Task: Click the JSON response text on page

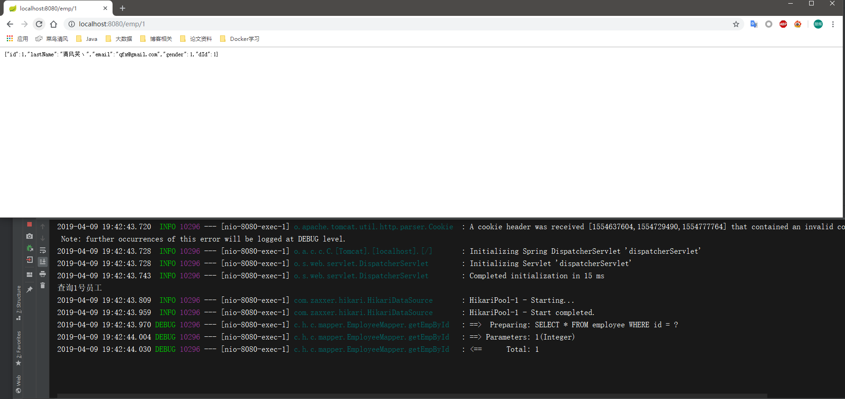Action: [x=112, y=54]
